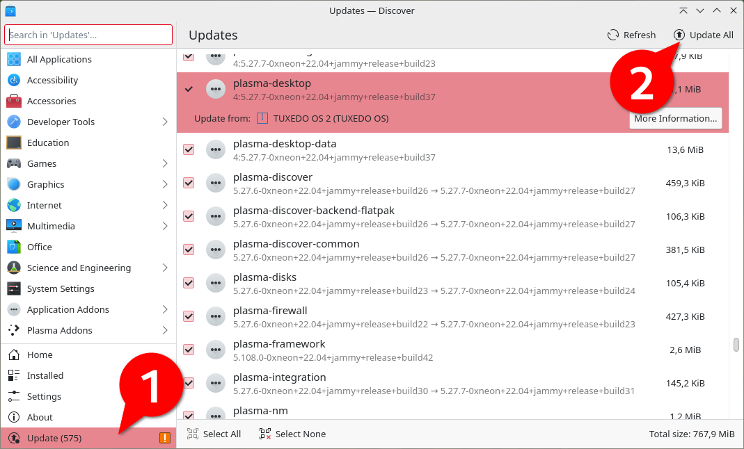
Task: Open the Multimedia category icon
Action: [x=13, y=226]
